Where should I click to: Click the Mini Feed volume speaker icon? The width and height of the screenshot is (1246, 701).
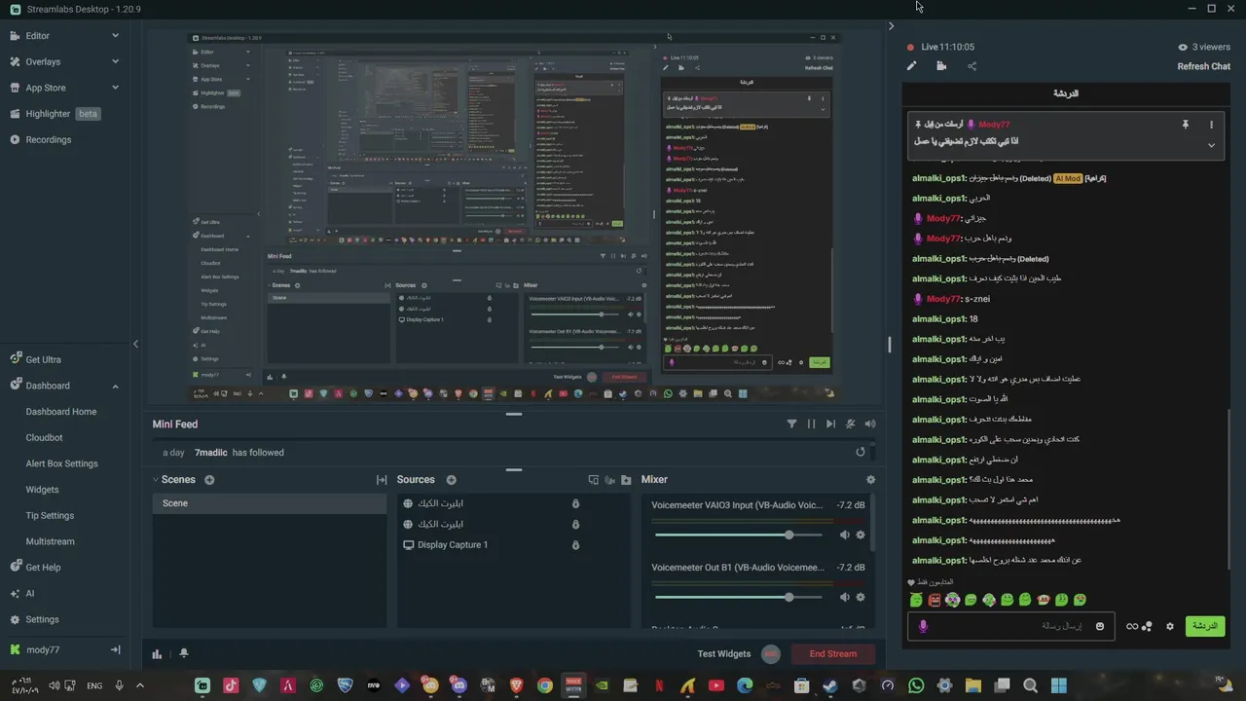(x=870, y=424)
